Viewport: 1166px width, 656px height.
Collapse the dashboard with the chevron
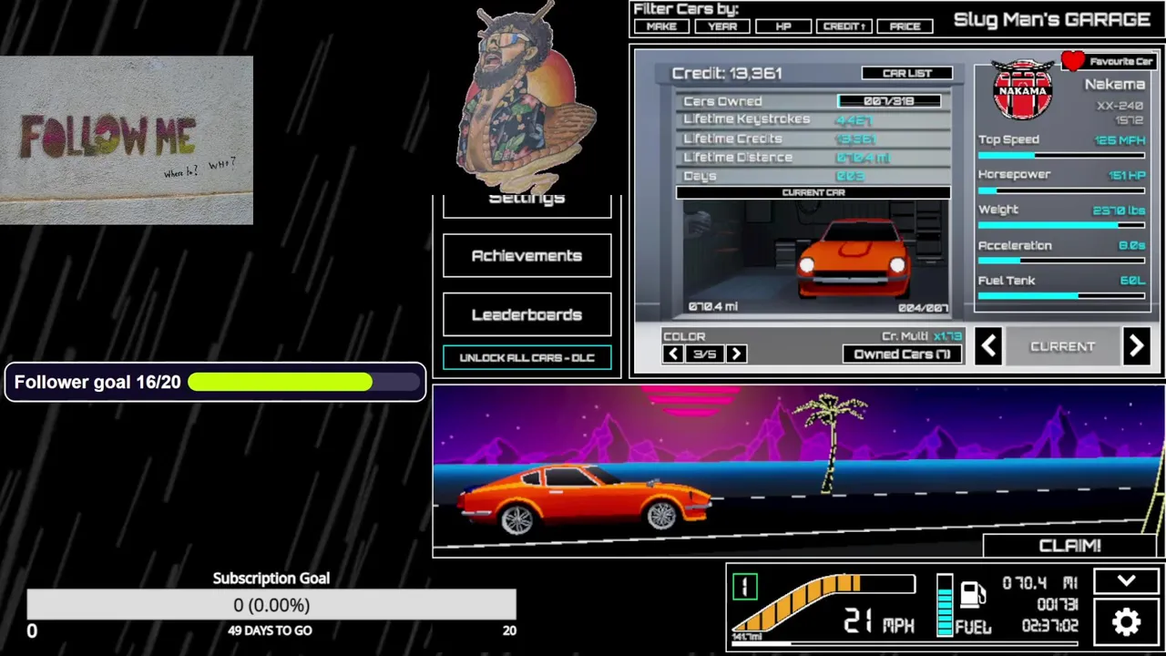(1127, 580)
